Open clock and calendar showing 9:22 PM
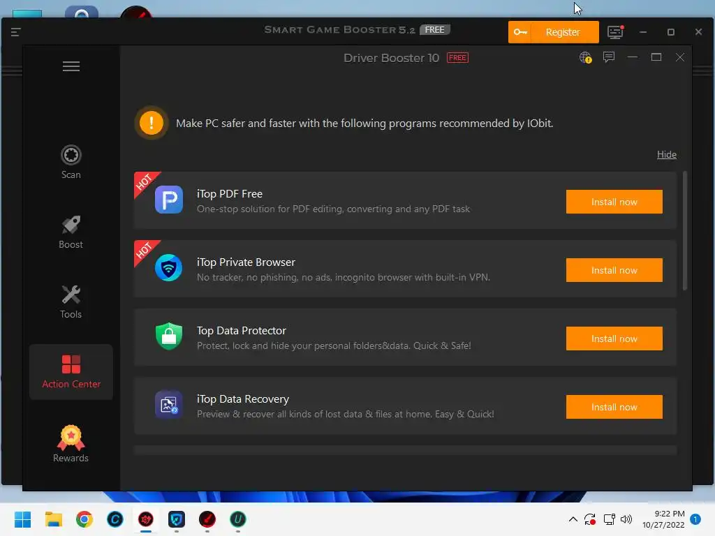Image resolution: width=715 pixels, height=536 pixels. tap(663, 519)
